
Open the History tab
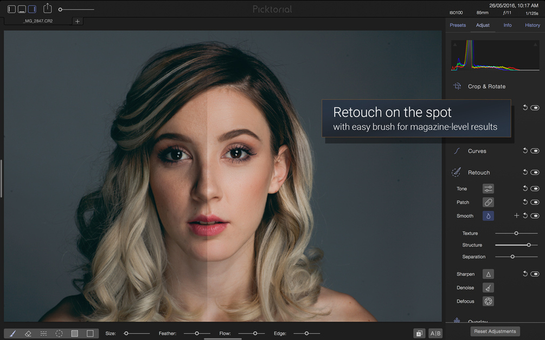coord(532,25)
